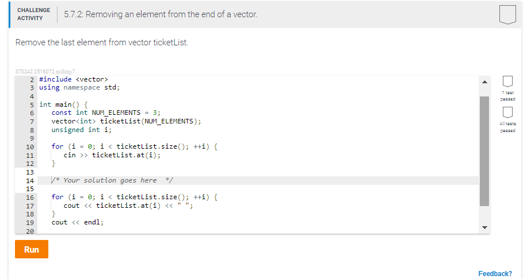
Task: Click the '1 test passed' badge icon
Action: click(x=507, y=82)
